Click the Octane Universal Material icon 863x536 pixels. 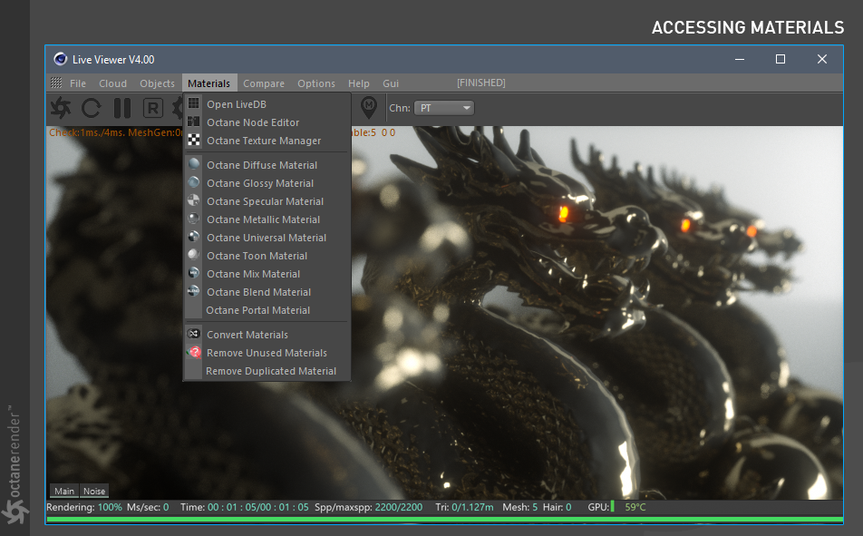point(194,237)
